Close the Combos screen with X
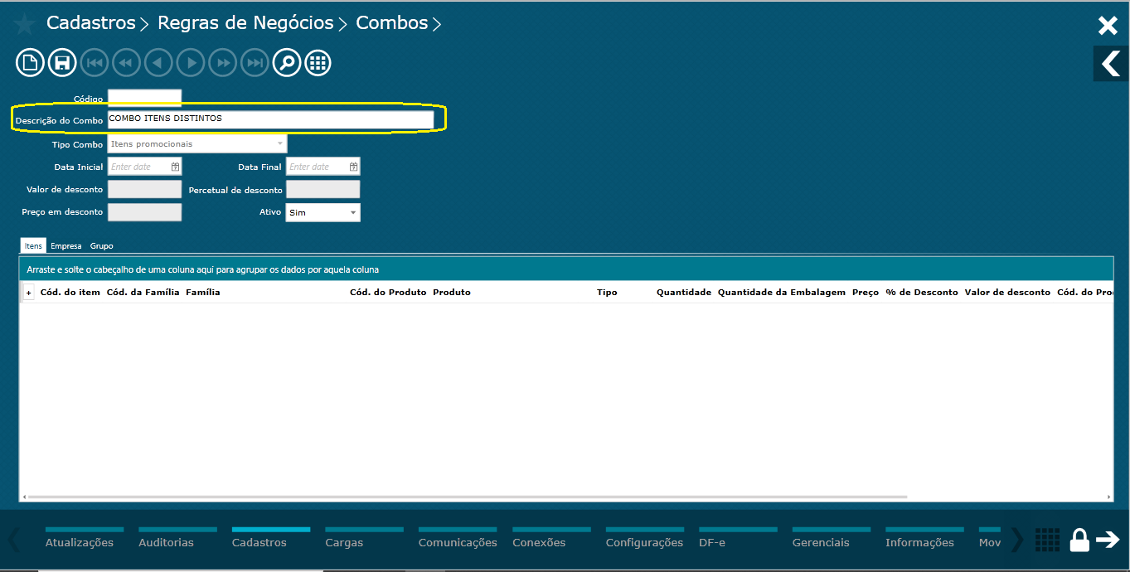 click(1108, 26)
